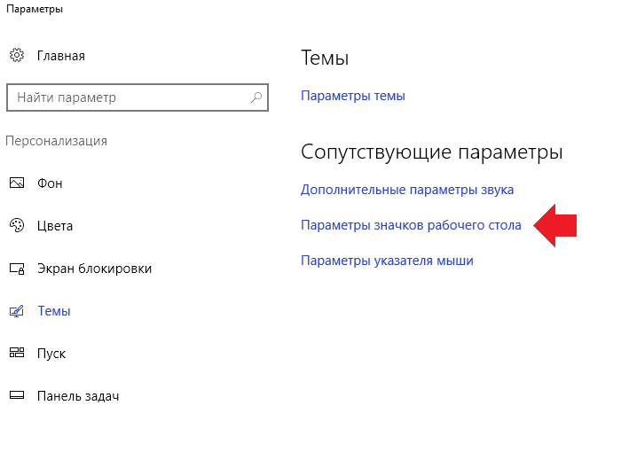The width and height of the screenshot is (621, 452).
Task: Open Панель задач settings
Action: point(78,396)
